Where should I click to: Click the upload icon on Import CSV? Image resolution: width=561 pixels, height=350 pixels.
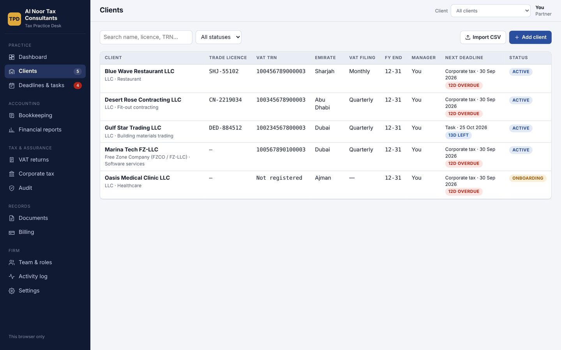click(468, 37)
